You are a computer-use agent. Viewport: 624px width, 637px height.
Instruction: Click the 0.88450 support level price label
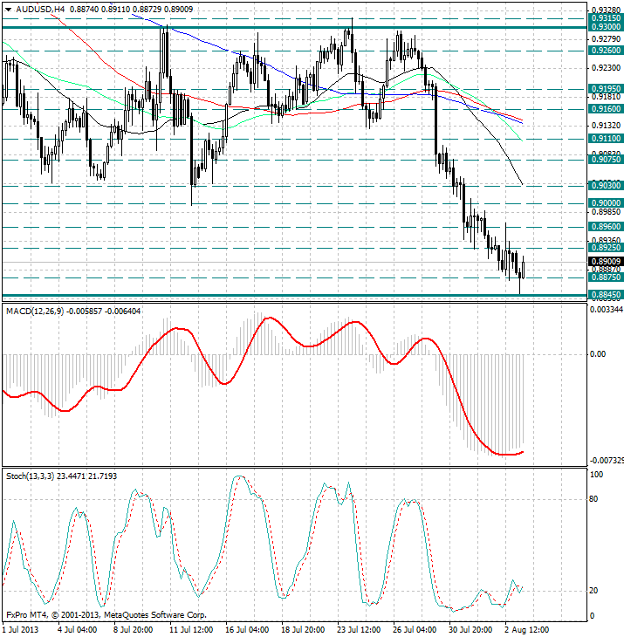[x=605, y=295]
